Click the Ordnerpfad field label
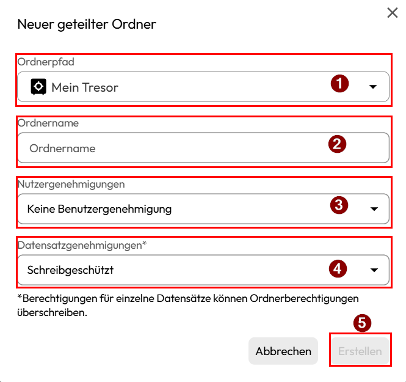 46,62
